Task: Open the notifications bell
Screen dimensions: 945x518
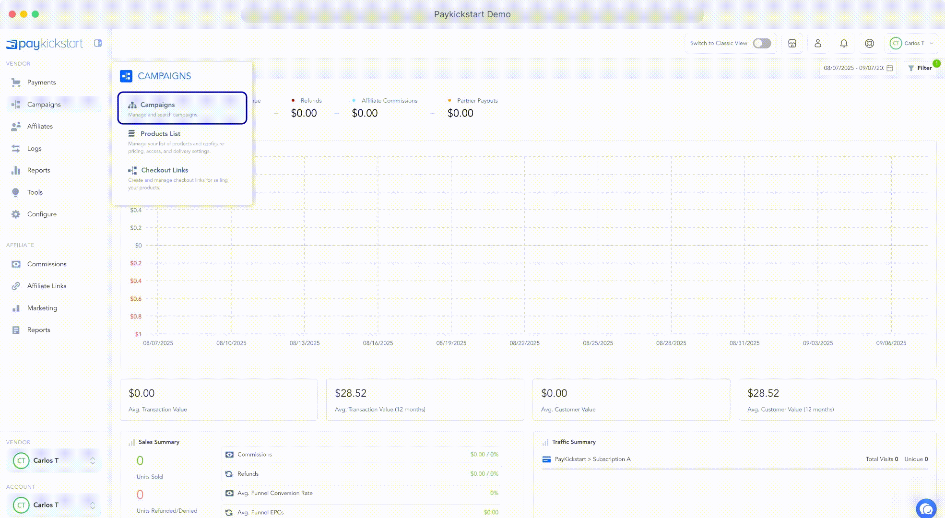Action: pyautogui.click(x=844, y=43)
